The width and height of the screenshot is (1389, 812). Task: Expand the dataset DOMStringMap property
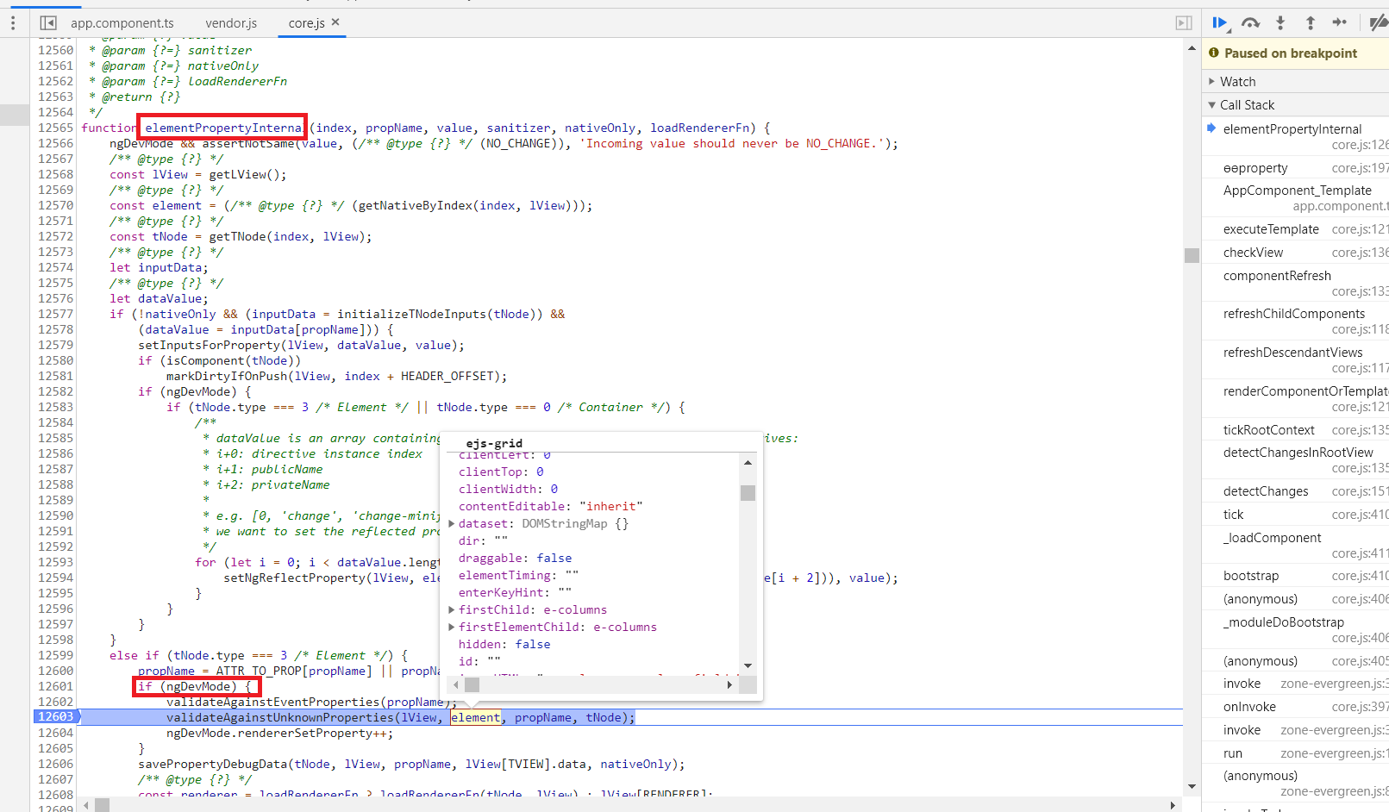pos(452,523)
